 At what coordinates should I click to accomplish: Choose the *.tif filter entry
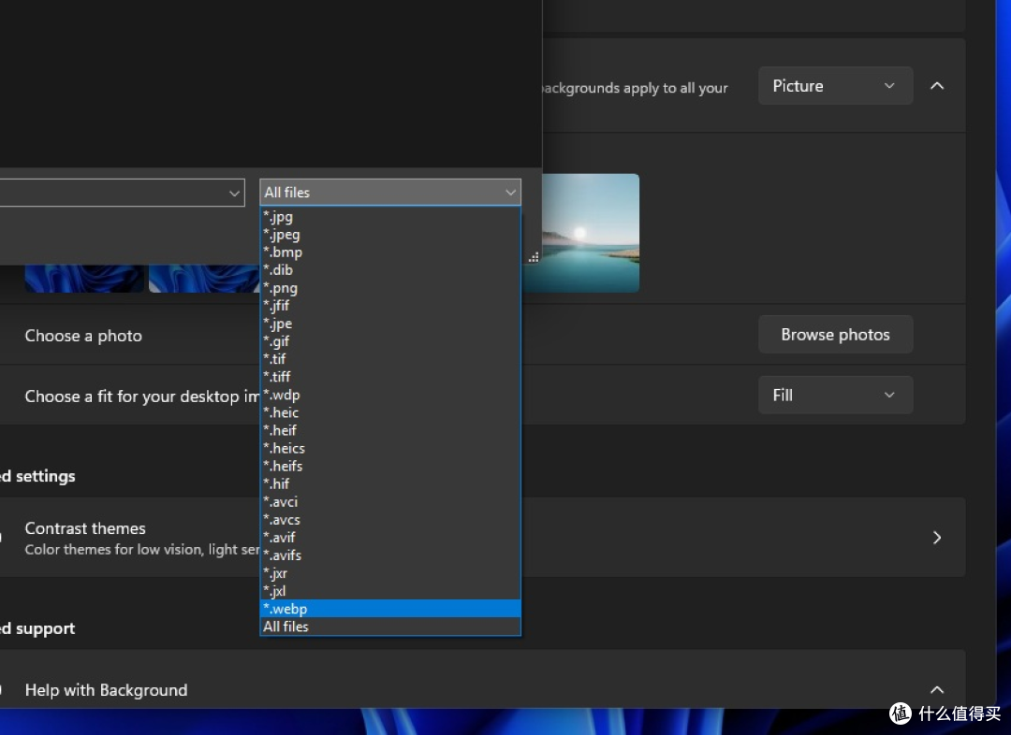(390, 359)
